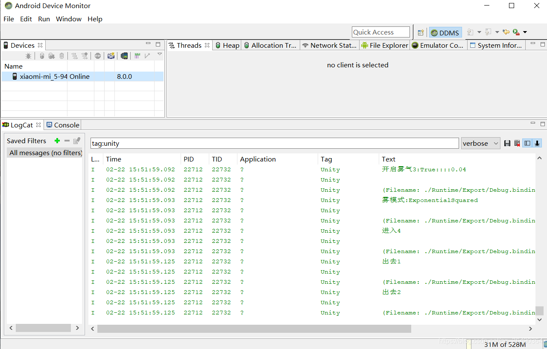Click the Time column header
This screenshot has width=547, height=349.
pyautogui.click(x=142, y=159)
